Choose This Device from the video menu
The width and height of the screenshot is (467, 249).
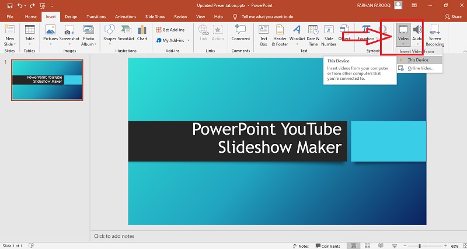(420, 60)
